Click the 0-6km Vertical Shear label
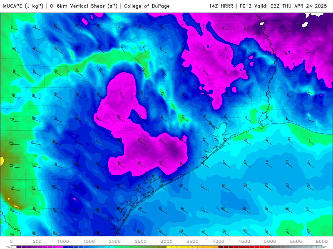 (84, 6)
